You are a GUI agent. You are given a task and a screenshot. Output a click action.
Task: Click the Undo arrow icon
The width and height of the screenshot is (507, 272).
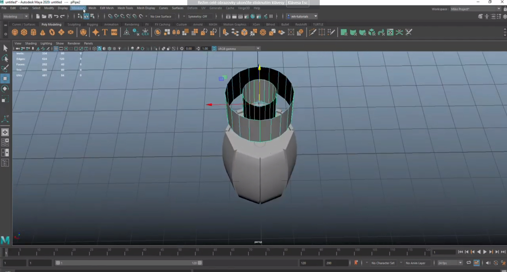[56, 16]
